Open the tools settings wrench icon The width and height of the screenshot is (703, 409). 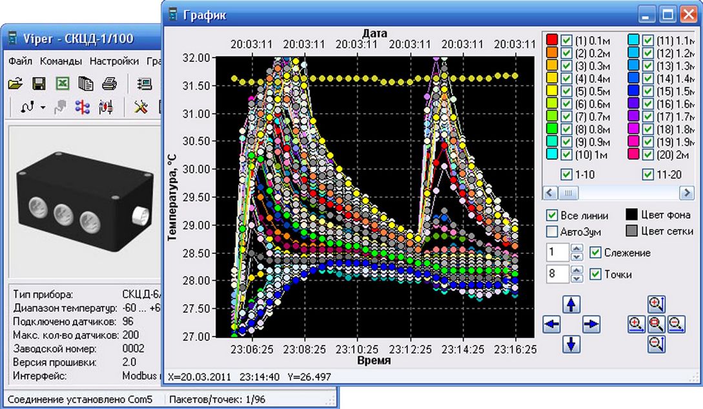pos(141,107)
